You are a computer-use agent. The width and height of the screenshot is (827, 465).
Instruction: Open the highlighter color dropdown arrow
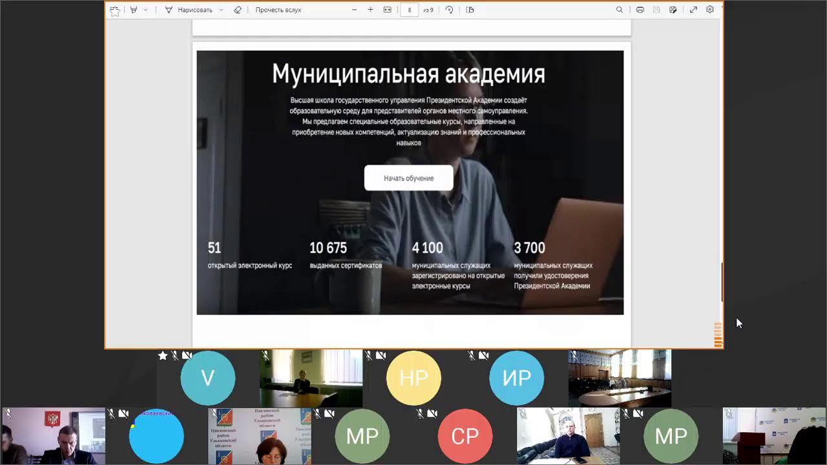pos(145,10)
